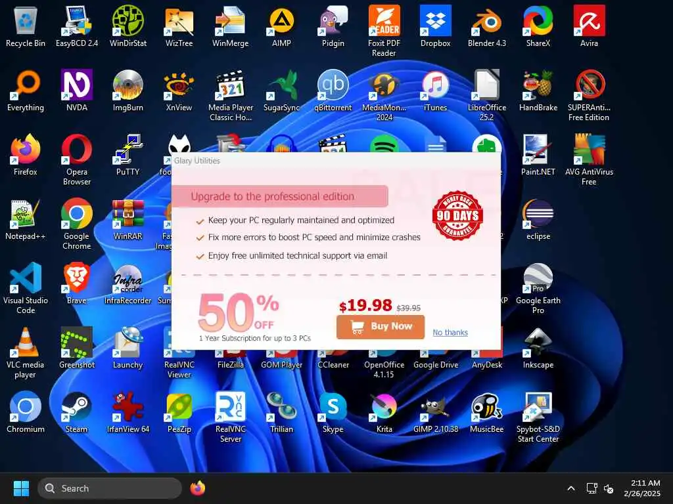Select the Opera Browser icon

77,159
